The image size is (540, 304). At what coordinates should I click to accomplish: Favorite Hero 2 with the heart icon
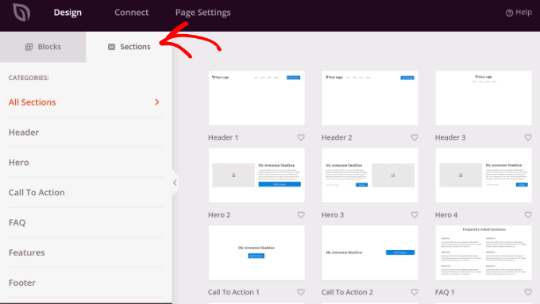click(x=301, y=215)
